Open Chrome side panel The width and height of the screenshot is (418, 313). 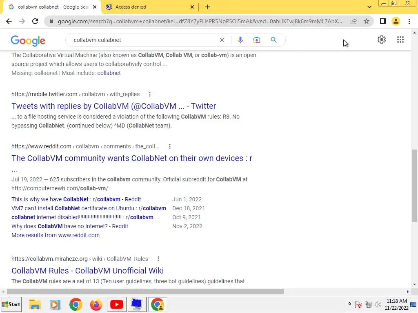(x=383, y=21)
